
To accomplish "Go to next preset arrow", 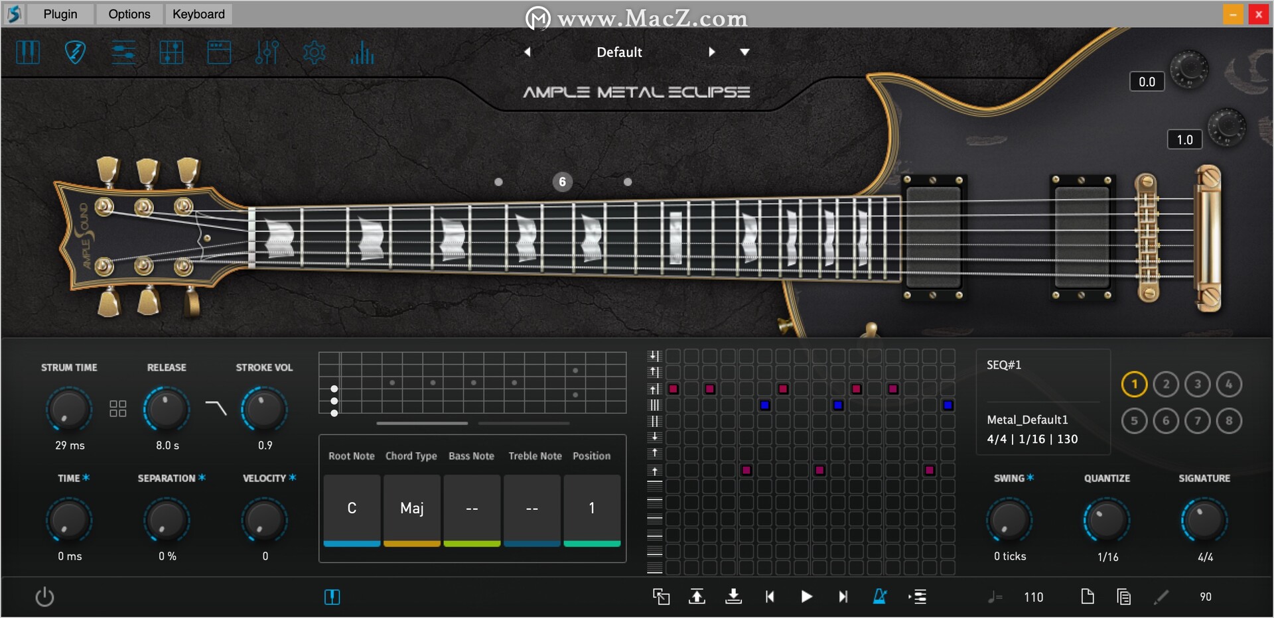I will click(x=711, y=52).
